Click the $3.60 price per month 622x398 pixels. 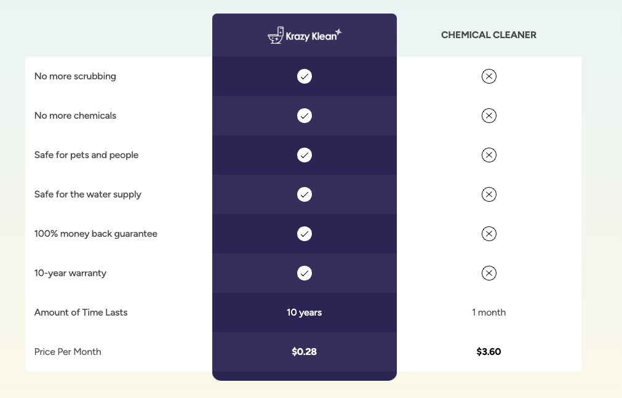488,352
